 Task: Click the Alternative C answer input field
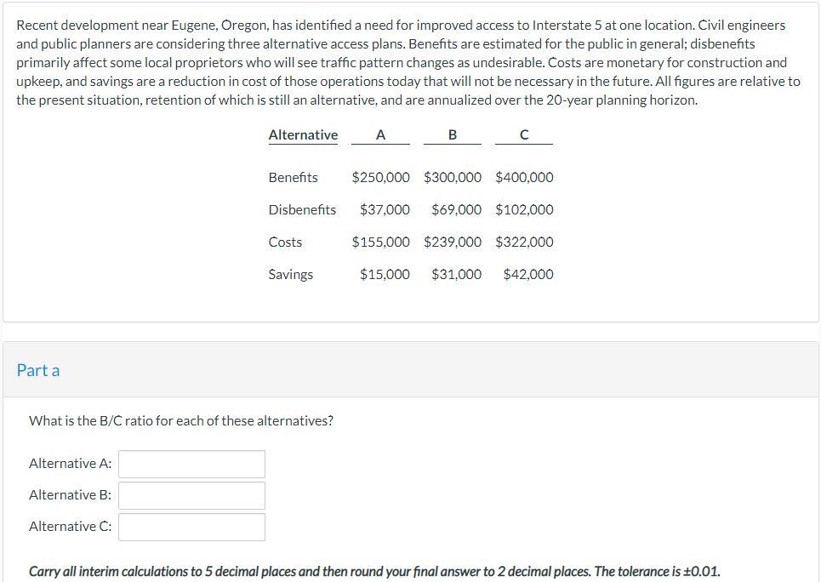click(x=191, y=527)
